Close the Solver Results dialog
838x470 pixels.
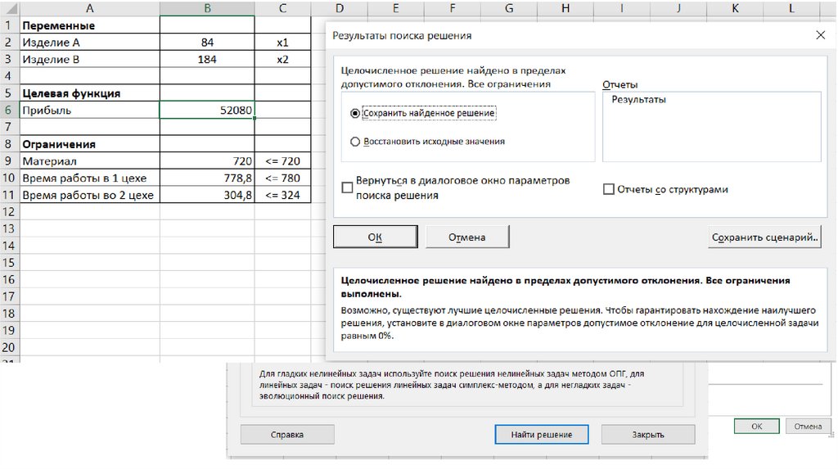[x=820, y=35]
